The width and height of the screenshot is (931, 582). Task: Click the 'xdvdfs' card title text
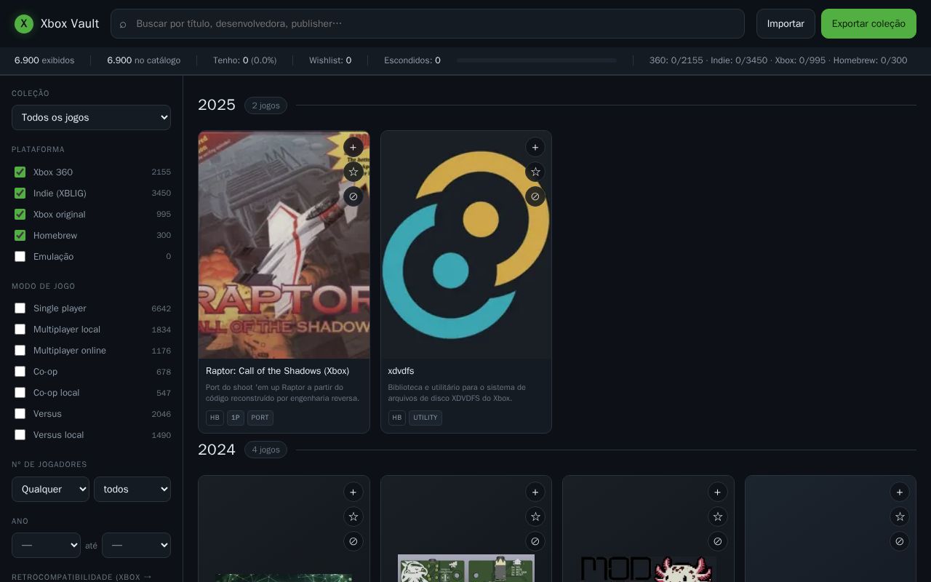pyautogui.click(x=401, y=371)
